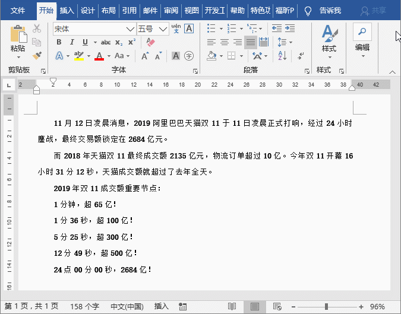The height and width of the screenshot is (314, 401).
Task: Click the Copy icon
Action: click(x=37, y=42)
